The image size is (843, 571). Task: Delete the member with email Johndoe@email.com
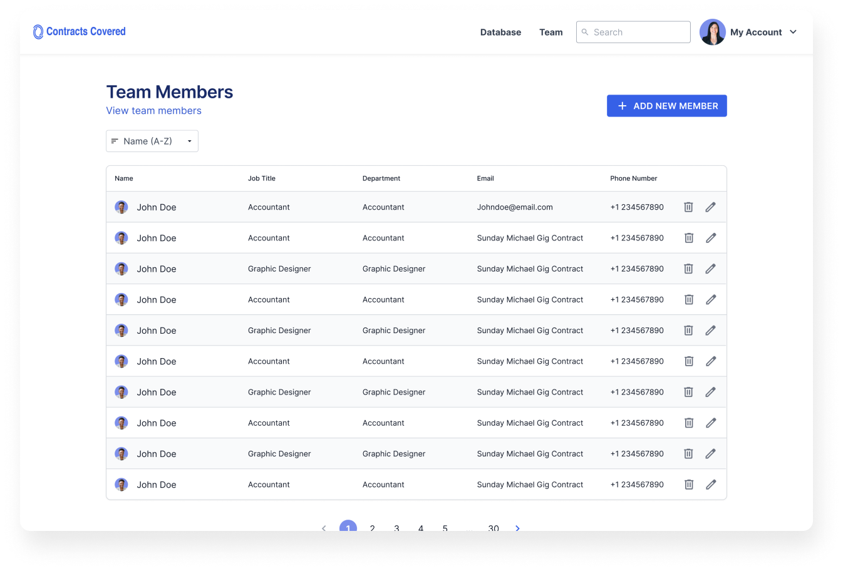point(688,207)
